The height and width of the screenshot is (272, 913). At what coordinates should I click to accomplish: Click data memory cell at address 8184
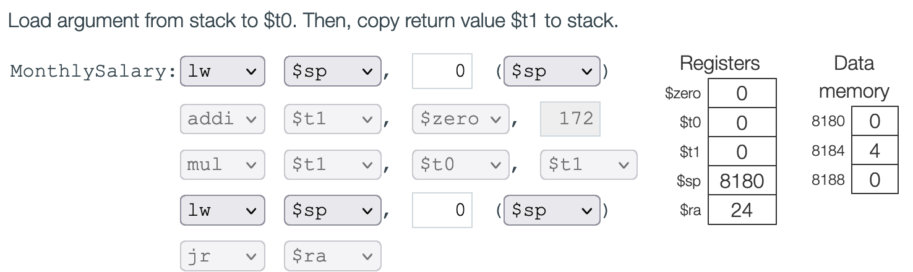875,151
